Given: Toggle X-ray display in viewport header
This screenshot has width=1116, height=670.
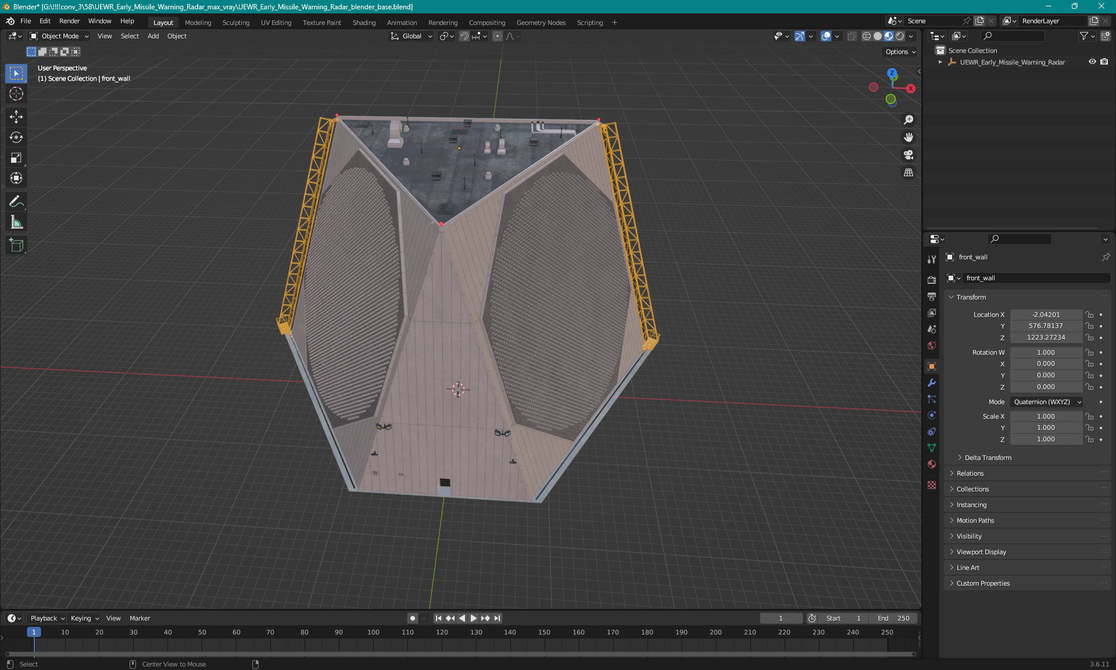Looking at the screenshot, I should 852,36.
